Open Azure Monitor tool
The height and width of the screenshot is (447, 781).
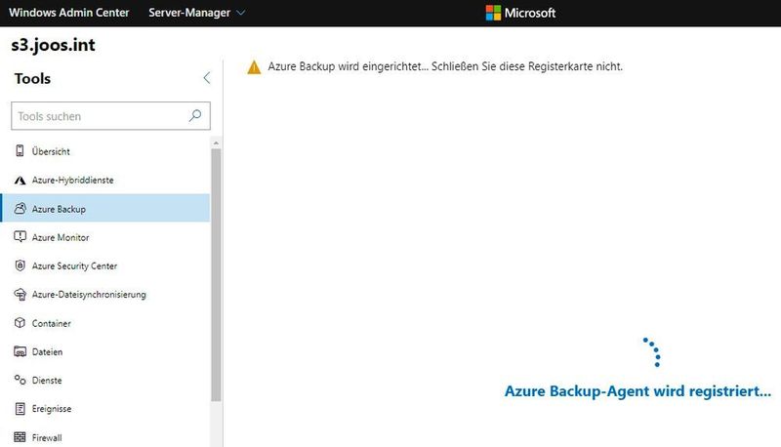pos(105,237)
